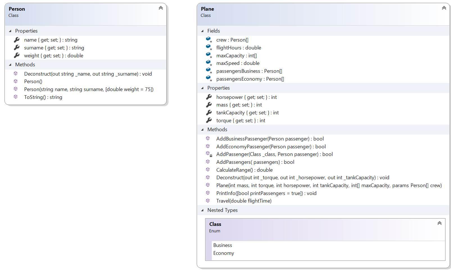Click the wrench icon beside horsepower
Viewport: 451px width, 270px height.
209,97
